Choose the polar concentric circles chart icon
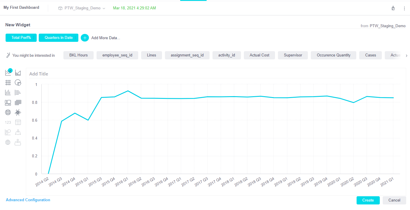Screen dimensions: 410x210 pyautogui.click(x=8, y=112)
